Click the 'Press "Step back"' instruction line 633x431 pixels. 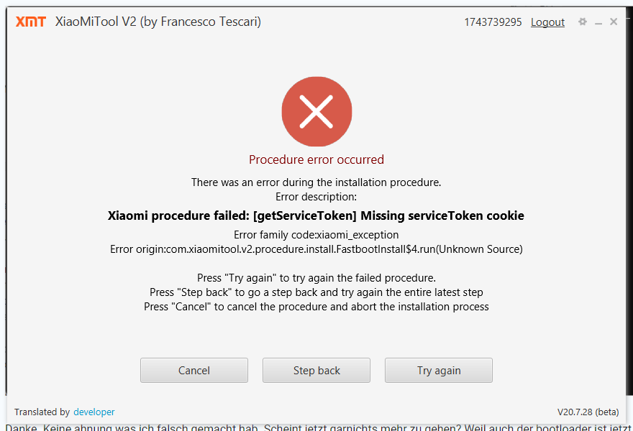(x=316, y=292)
